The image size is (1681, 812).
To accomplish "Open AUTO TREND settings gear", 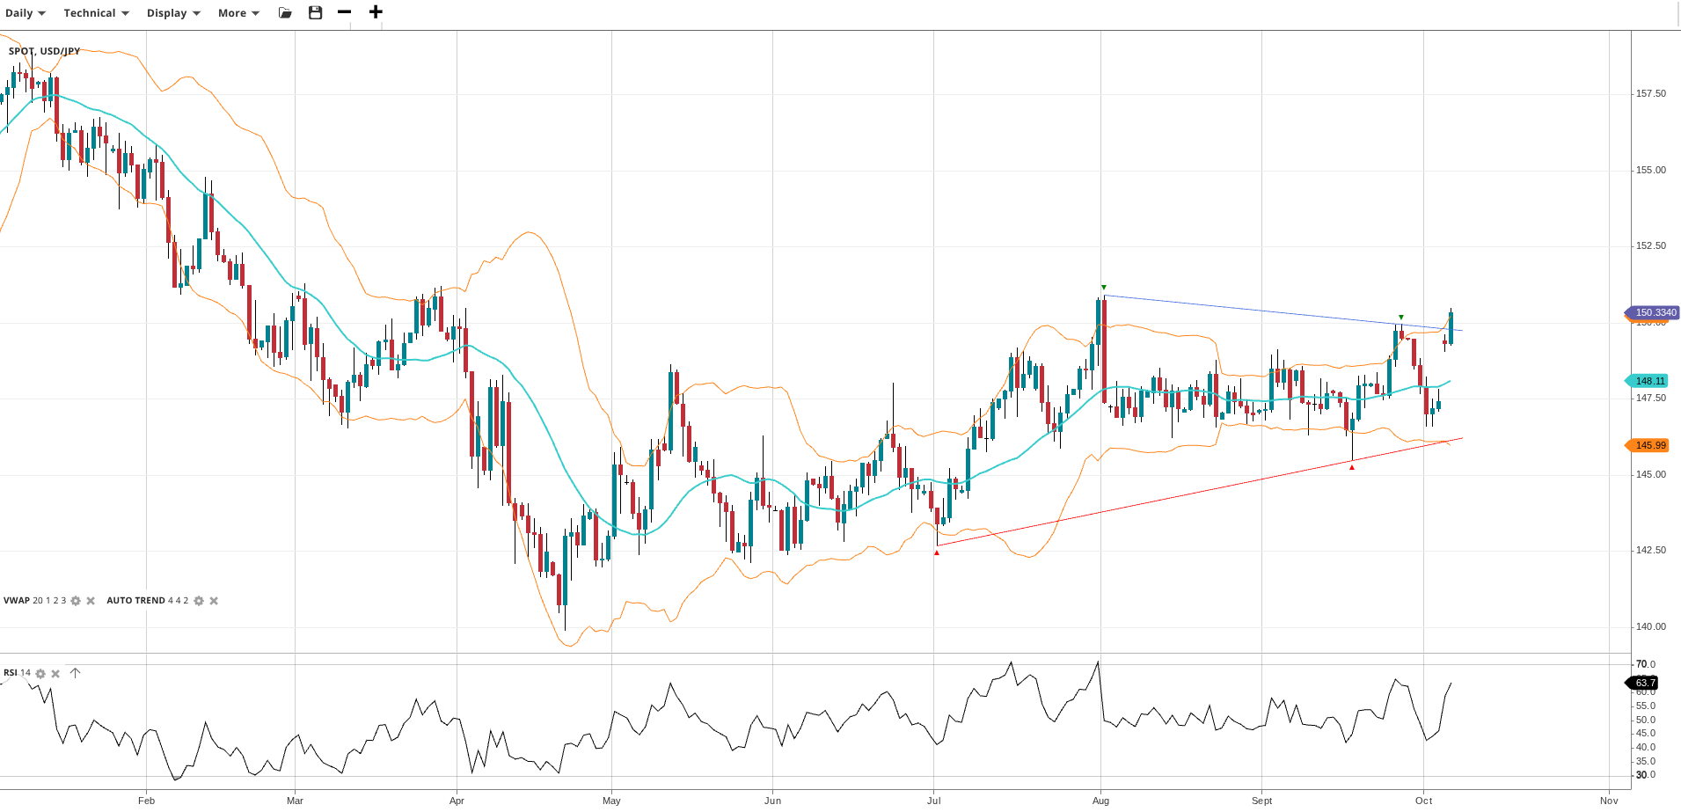I will click(199, 601).
